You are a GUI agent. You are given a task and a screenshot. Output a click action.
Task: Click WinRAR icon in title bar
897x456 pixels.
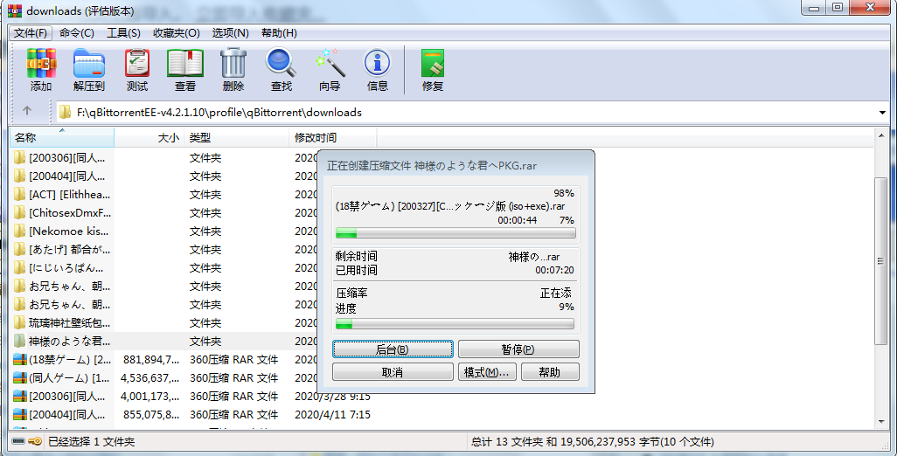pyautogui.click(x=14, y=10)
